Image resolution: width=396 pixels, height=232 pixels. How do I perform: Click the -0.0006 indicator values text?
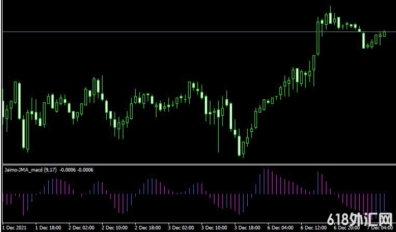click(76, 170)
